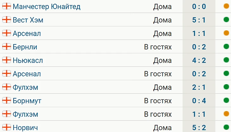This screenshot has height=132, width=231.
Task: Click the green win dot in Вест Хэм row
Action: (226, 20)
